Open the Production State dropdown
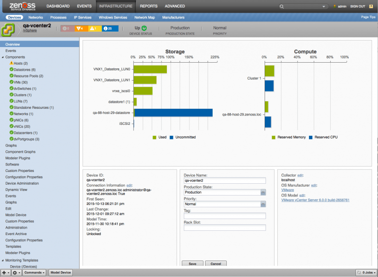 (263, 192)
